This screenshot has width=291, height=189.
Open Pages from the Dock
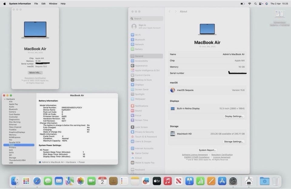click(211, 181)
